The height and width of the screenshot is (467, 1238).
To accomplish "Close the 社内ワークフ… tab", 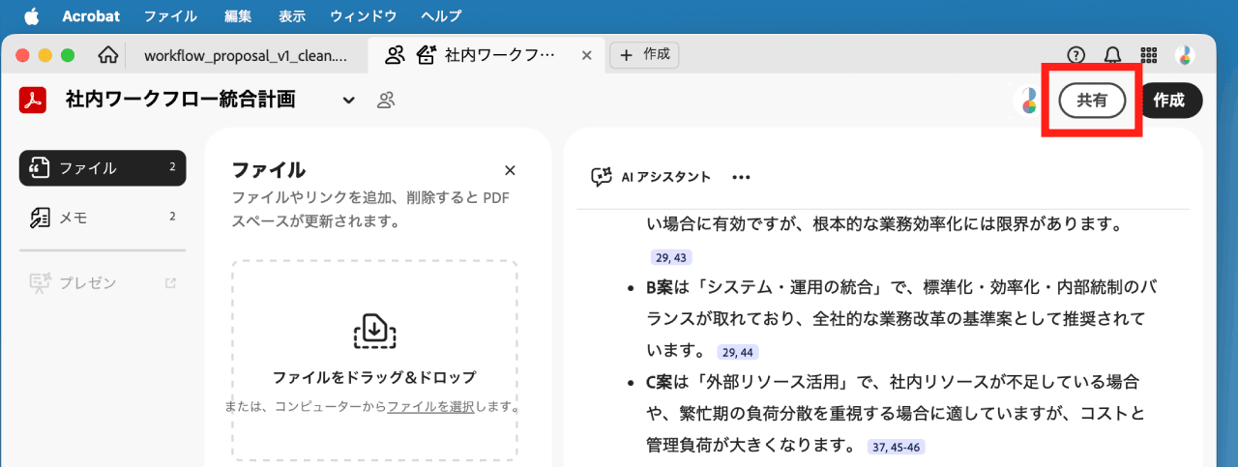I will (x=586, y=55).
